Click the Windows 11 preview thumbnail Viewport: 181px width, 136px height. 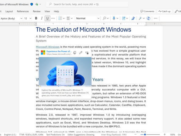pyautogui.click(x=65, y=72)
